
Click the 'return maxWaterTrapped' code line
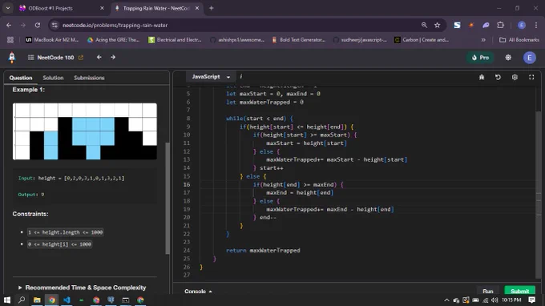tap(263, 251)
